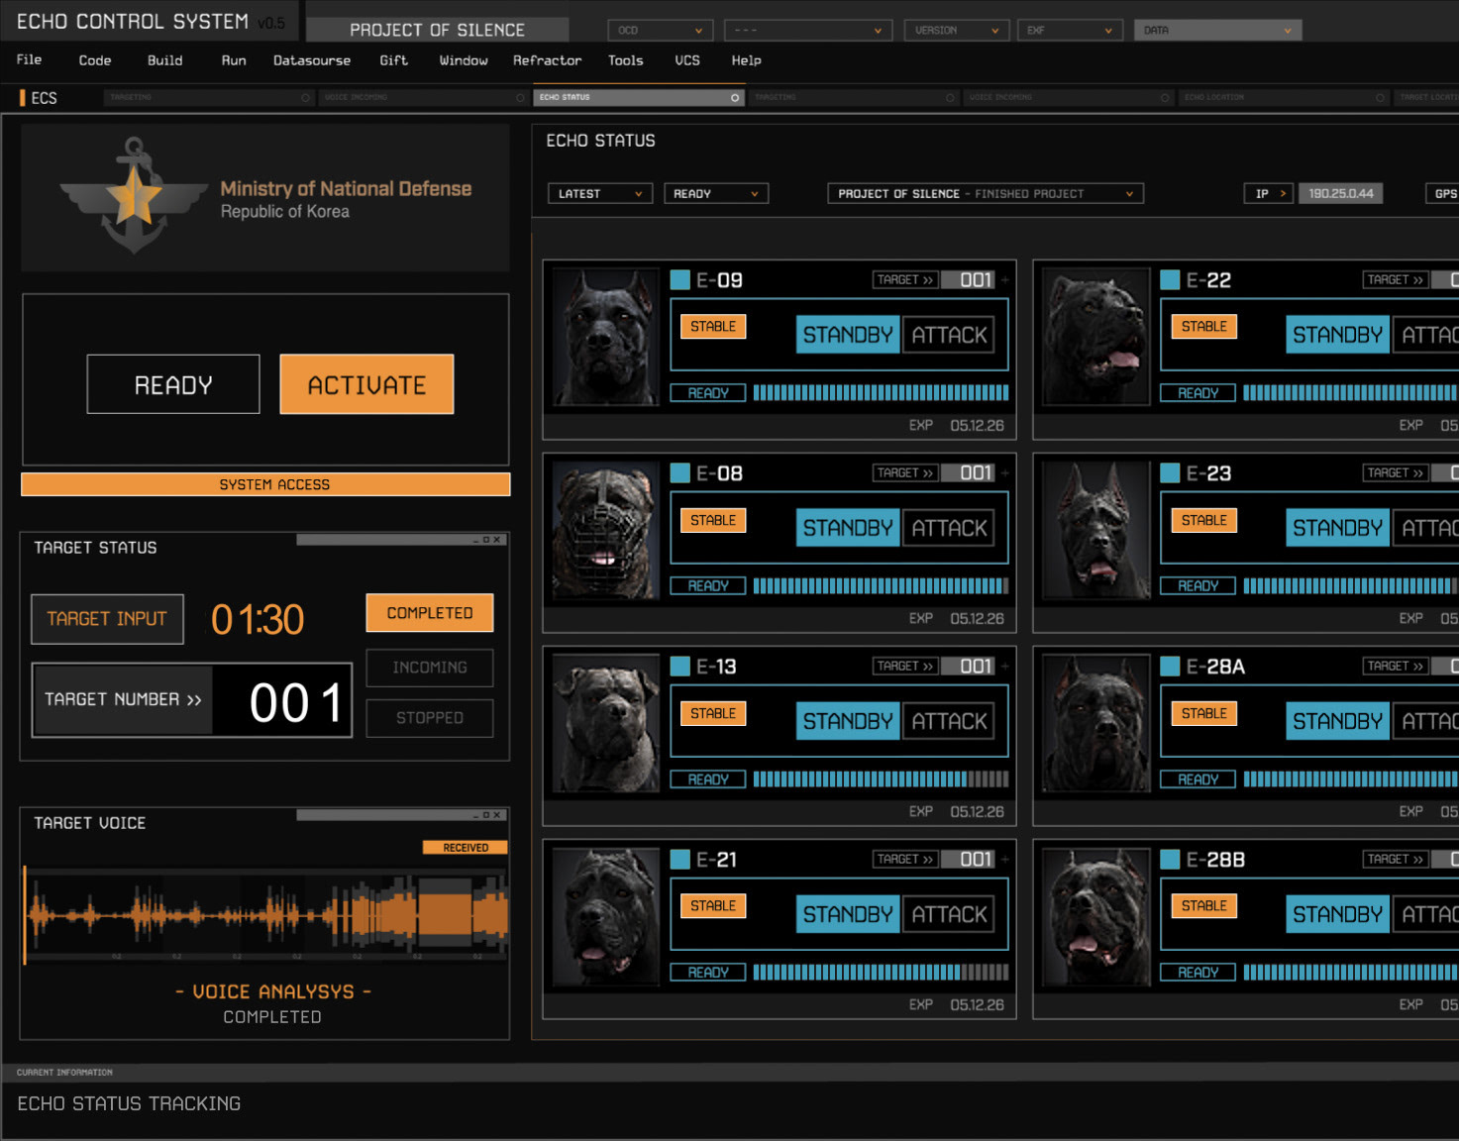Viewport: 1459px width, 1141px height.
Task: Open the VCS menu
Action: (x=687, y=60)
